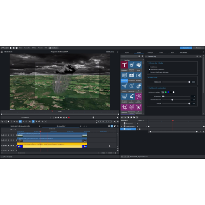Viewport: 205px width, 205px height.
Task: Click the blue Bearbeiten mode button
Action: coord(186,48)
